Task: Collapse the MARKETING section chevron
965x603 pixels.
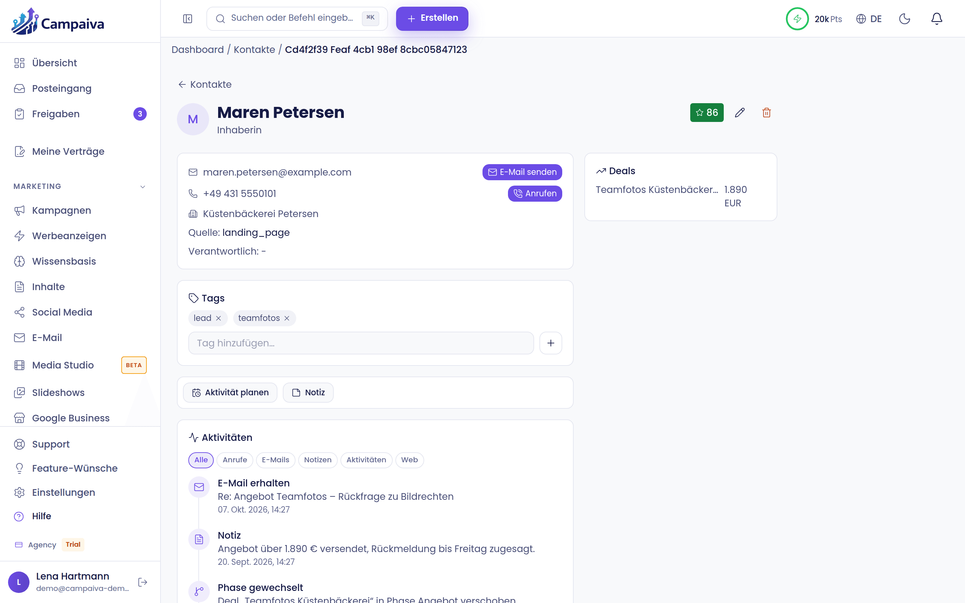Action: click(143, 187)
